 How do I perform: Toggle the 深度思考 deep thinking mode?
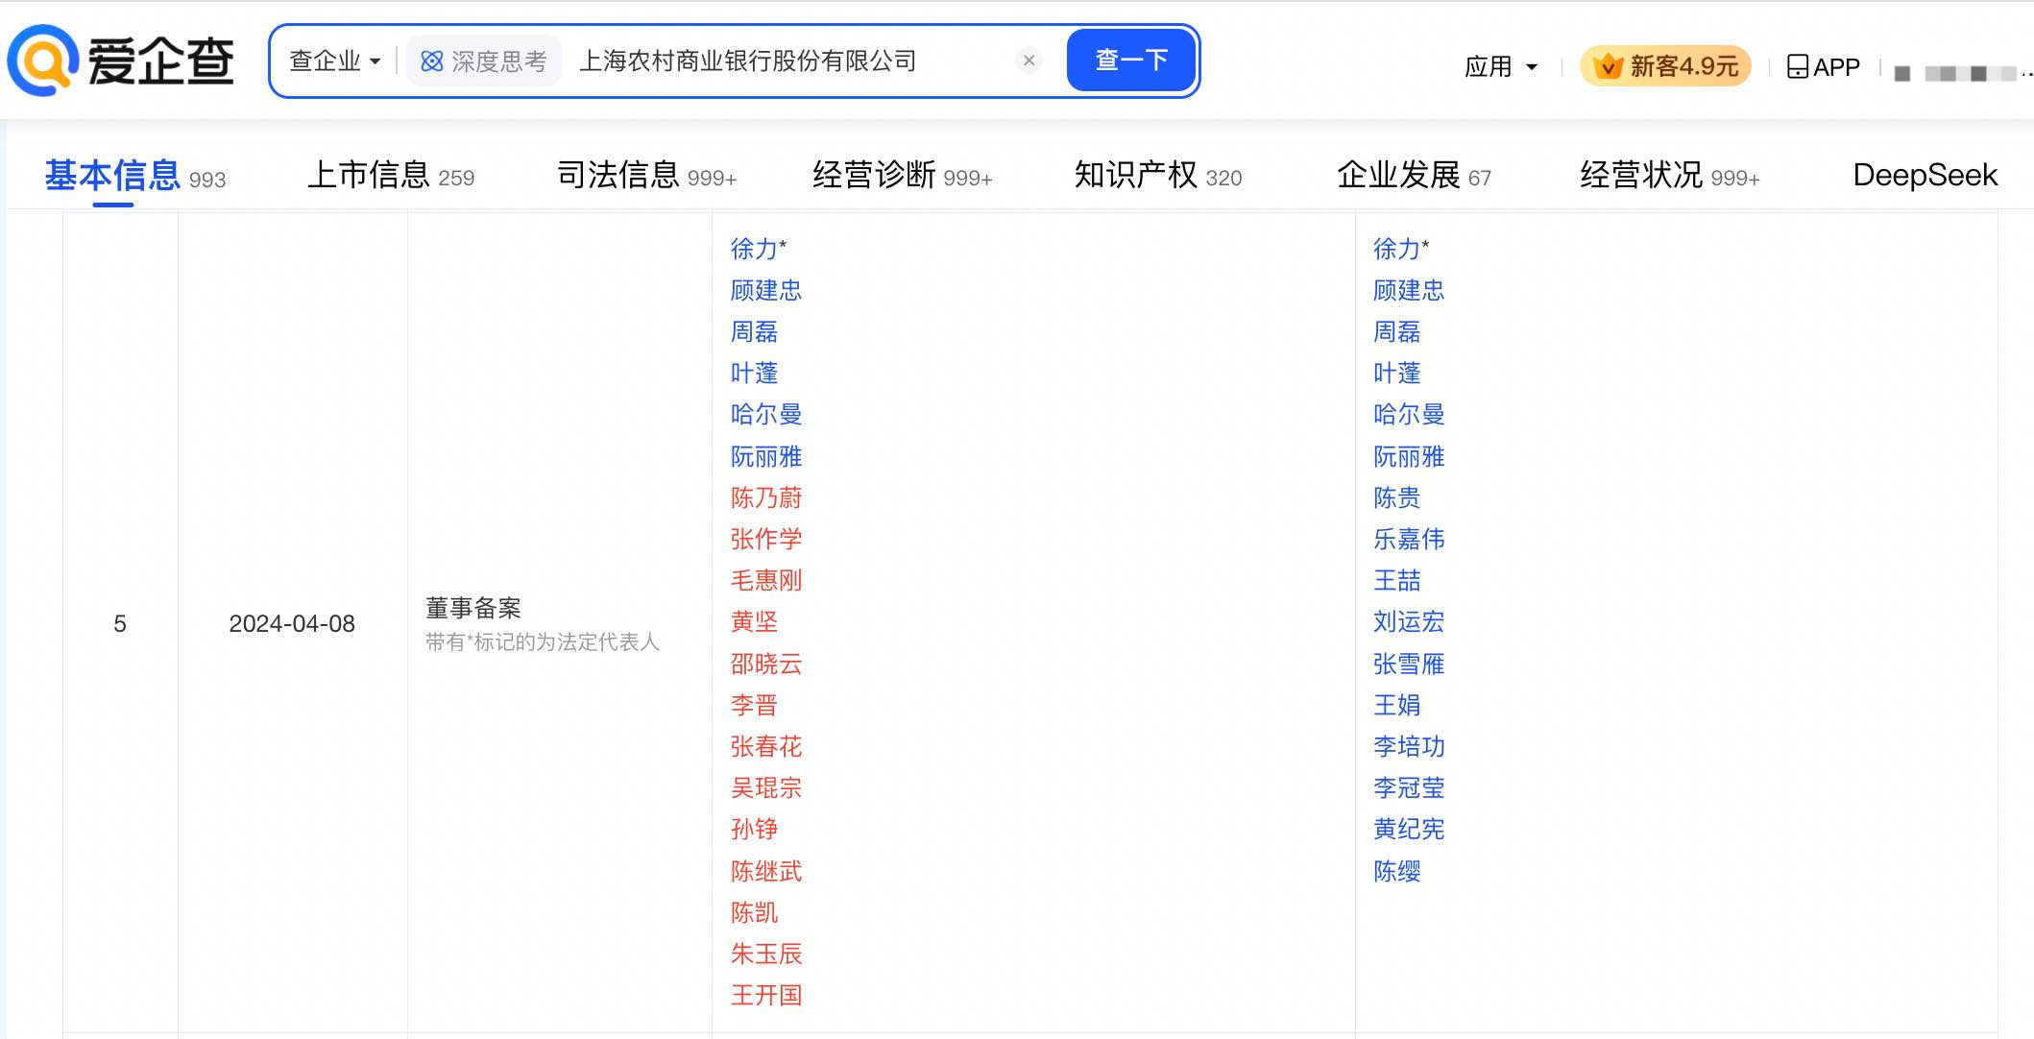[484, 60]
